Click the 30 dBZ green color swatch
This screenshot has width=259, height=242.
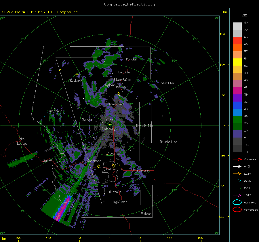click(237, 120)
